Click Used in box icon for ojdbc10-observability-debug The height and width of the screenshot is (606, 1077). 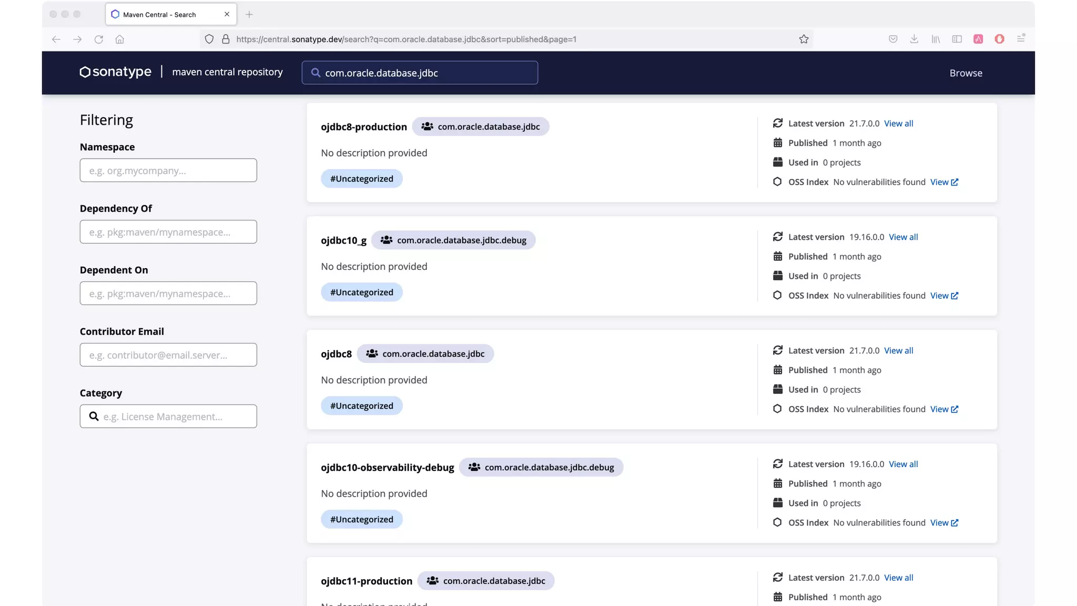pos(778,502)
